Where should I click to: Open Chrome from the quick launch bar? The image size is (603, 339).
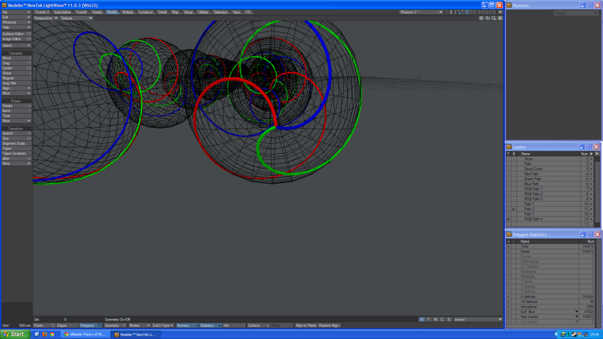click(52, 334)
